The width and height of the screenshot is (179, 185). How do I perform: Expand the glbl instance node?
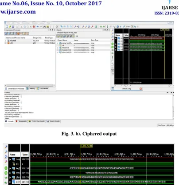coord(6,43)
